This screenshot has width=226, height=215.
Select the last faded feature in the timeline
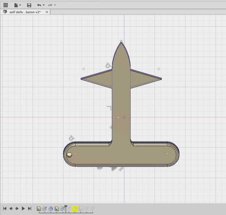[x=93, y=209]
